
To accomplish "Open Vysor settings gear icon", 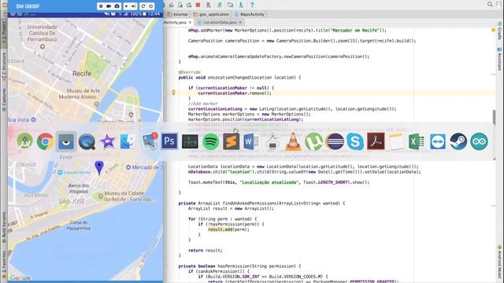I will coord(101,6).
